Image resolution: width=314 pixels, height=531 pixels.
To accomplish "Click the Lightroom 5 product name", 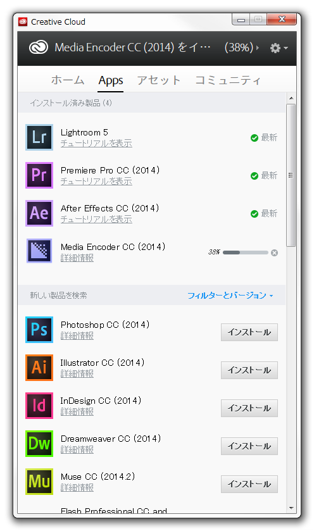I will pos(84,132).
